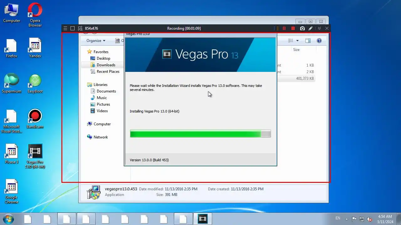The height and width of the screenshot is (225, 401).
Task: Open Recent Places in the navigation pane
Action: [108, 72]
